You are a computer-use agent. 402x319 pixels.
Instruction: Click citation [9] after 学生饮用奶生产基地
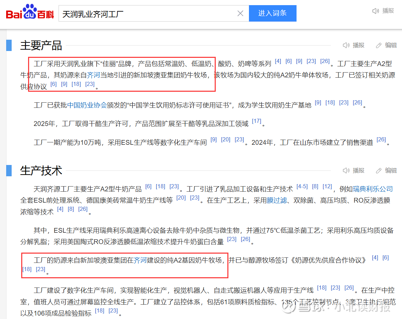(318, 103)
